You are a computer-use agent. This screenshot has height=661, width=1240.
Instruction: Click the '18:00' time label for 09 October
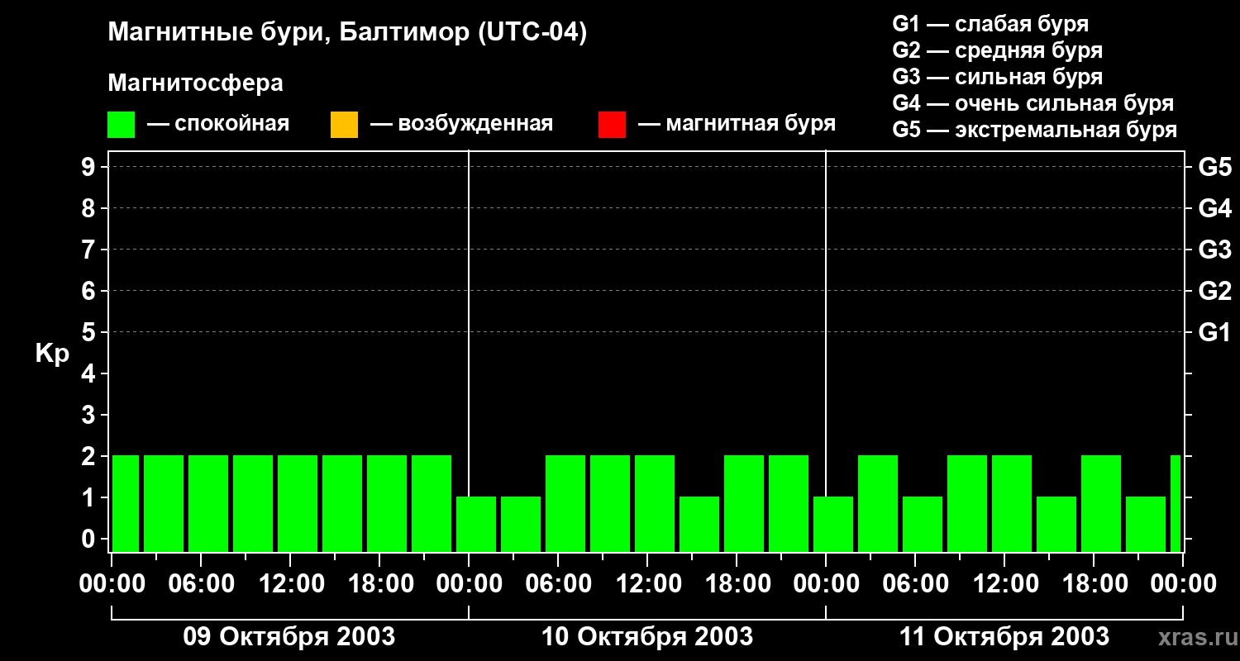pos(379,584)
